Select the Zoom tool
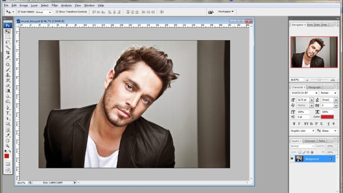This screenshot has width=343, height=193. (x=8, y=146)
